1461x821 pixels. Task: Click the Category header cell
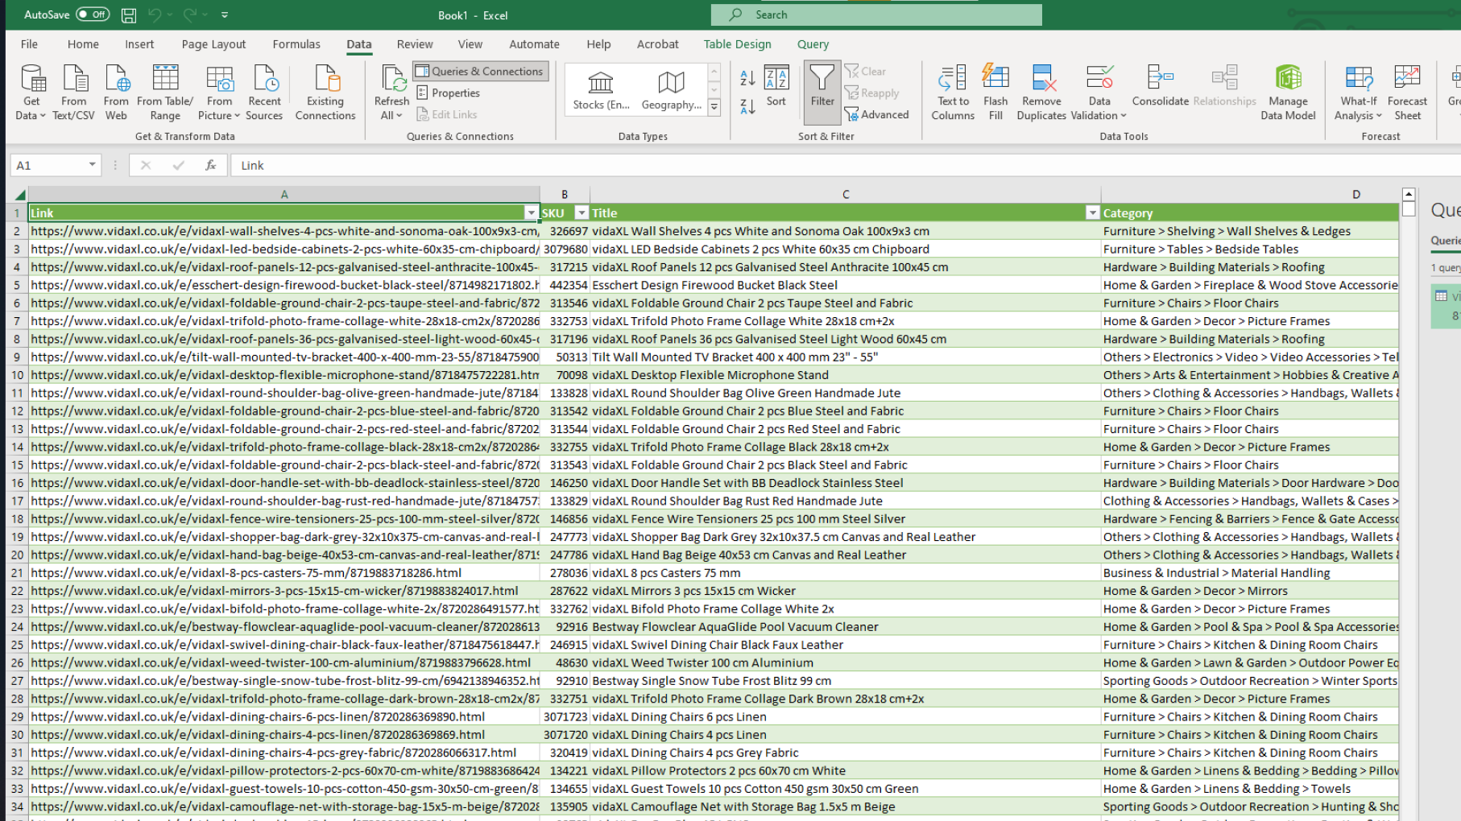click(x=1250, y=212)
